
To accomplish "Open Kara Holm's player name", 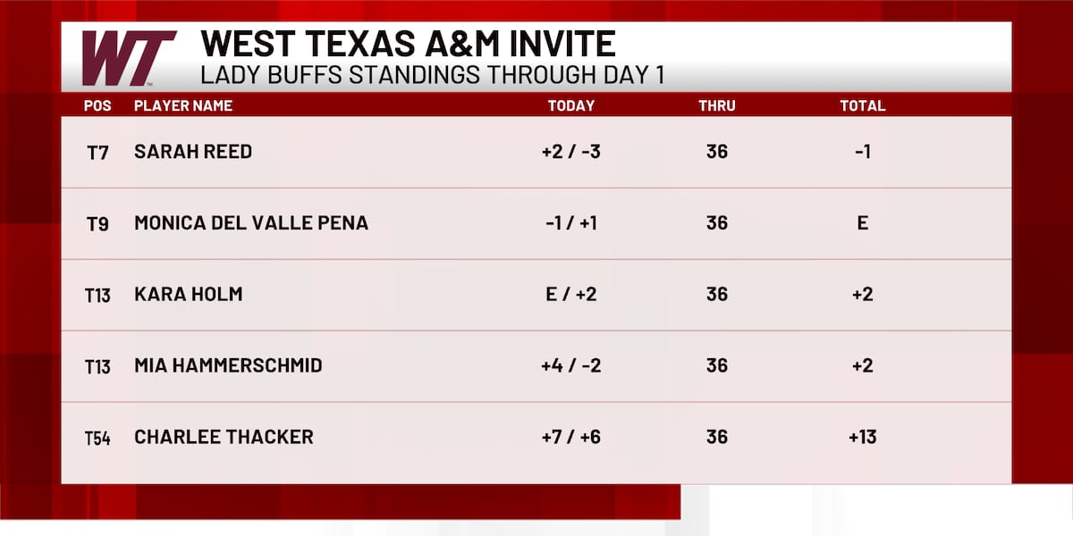I will point(188,295).
